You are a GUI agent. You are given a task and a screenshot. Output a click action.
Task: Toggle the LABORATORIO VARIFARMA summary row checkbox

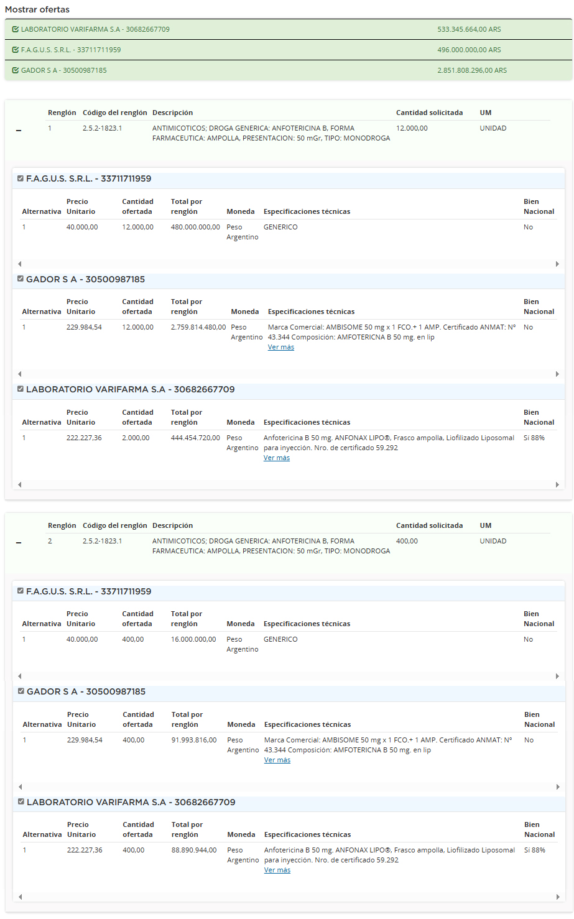(16, 29)
